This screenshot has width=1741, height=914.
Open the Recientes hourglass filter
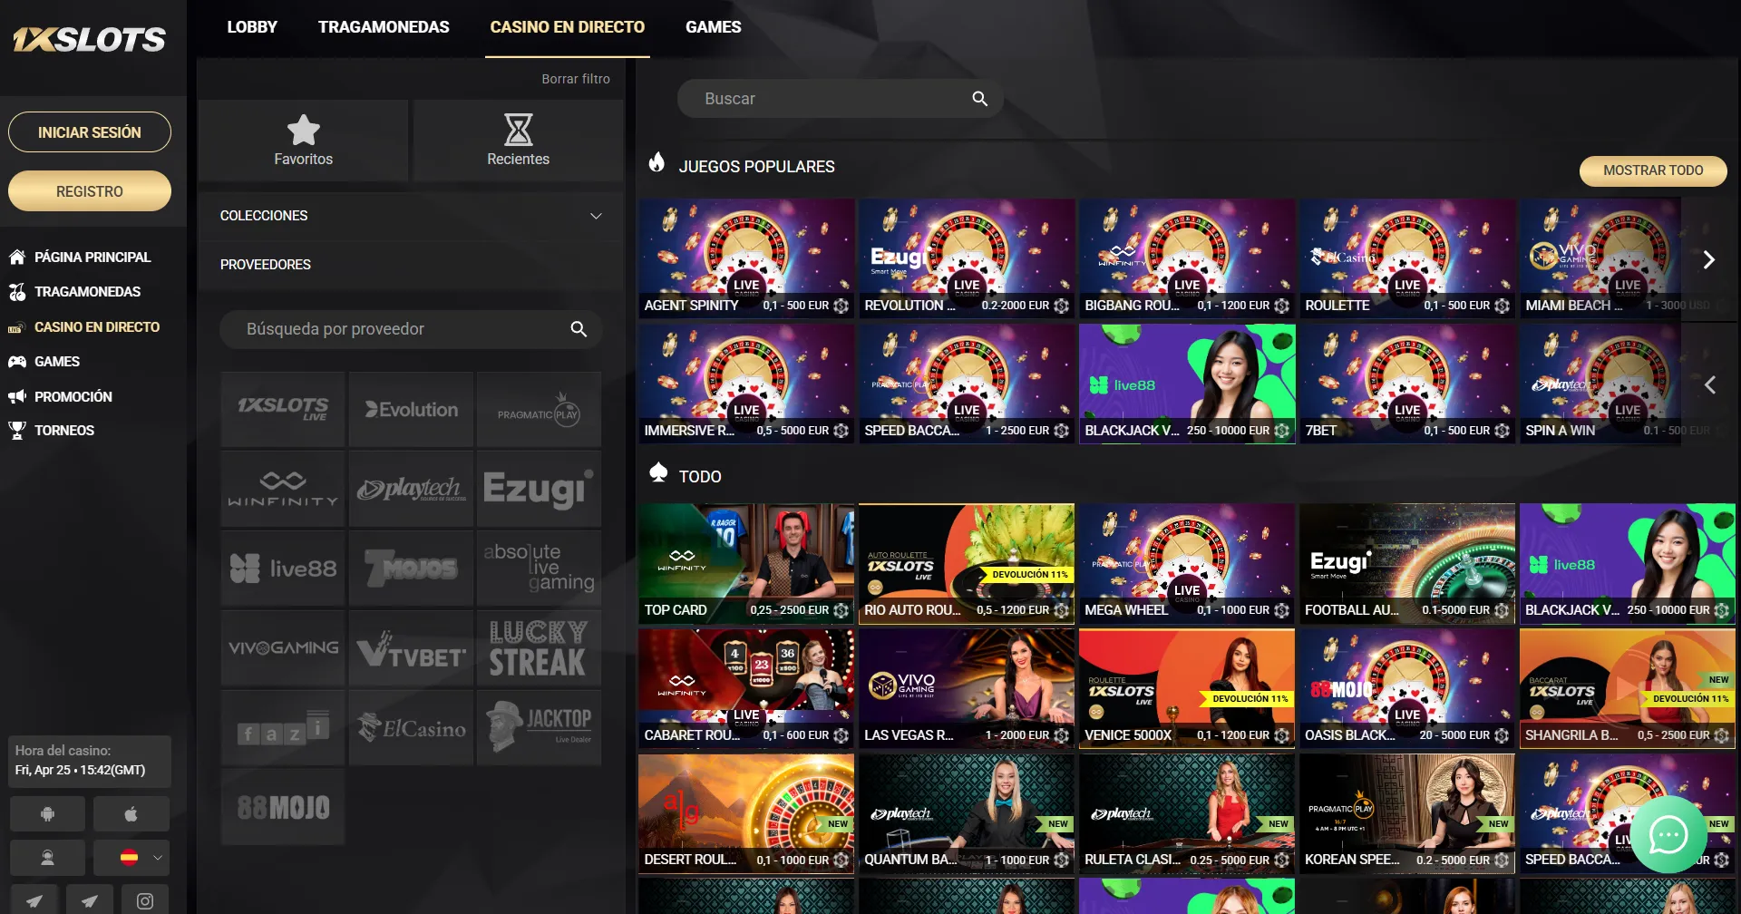coord(518,141)
